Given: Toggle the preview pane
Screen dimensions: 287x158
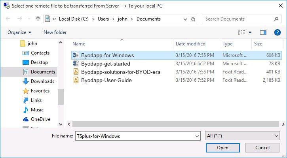Looking at the screenshot, I should [x=263, y=32].
